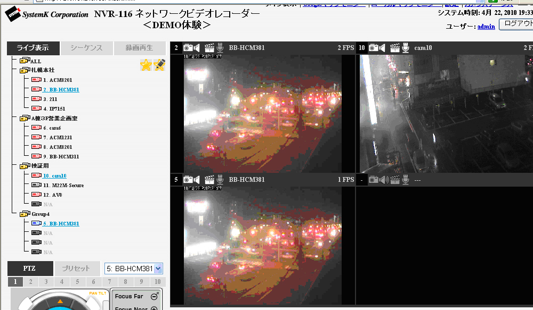Take snapshot of channel 2 BB-HCM381

coord(188,48)
